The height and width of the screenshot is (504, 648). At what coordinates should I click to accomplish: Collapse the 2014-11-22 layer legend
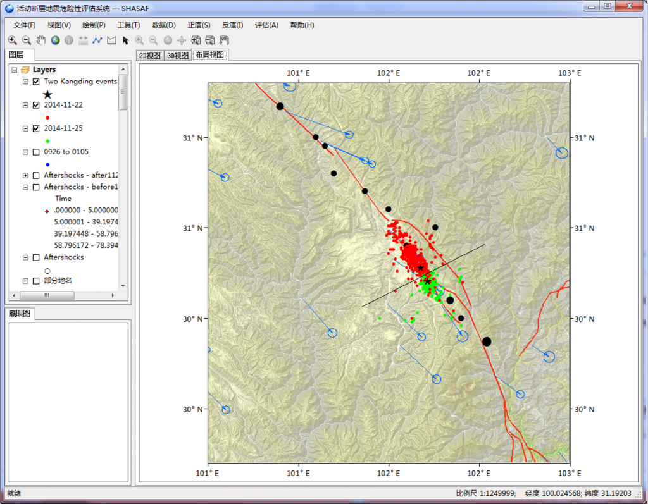click(x=25, y=105)
